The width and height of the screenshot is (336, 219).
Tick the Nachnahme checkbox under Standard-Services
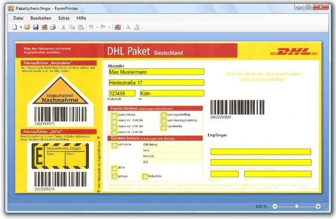coord(114,145)
